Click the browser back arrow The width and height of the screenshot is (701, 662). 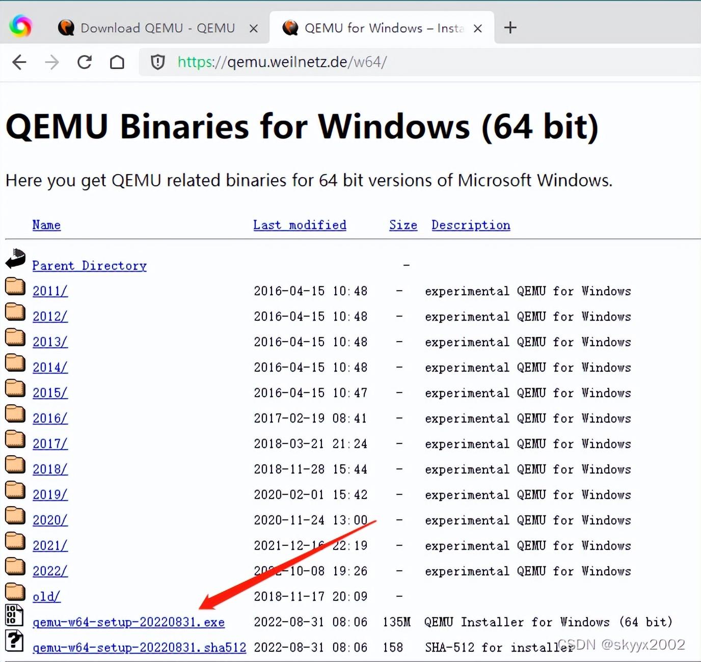pyautogui.click(x=19, y=62)
